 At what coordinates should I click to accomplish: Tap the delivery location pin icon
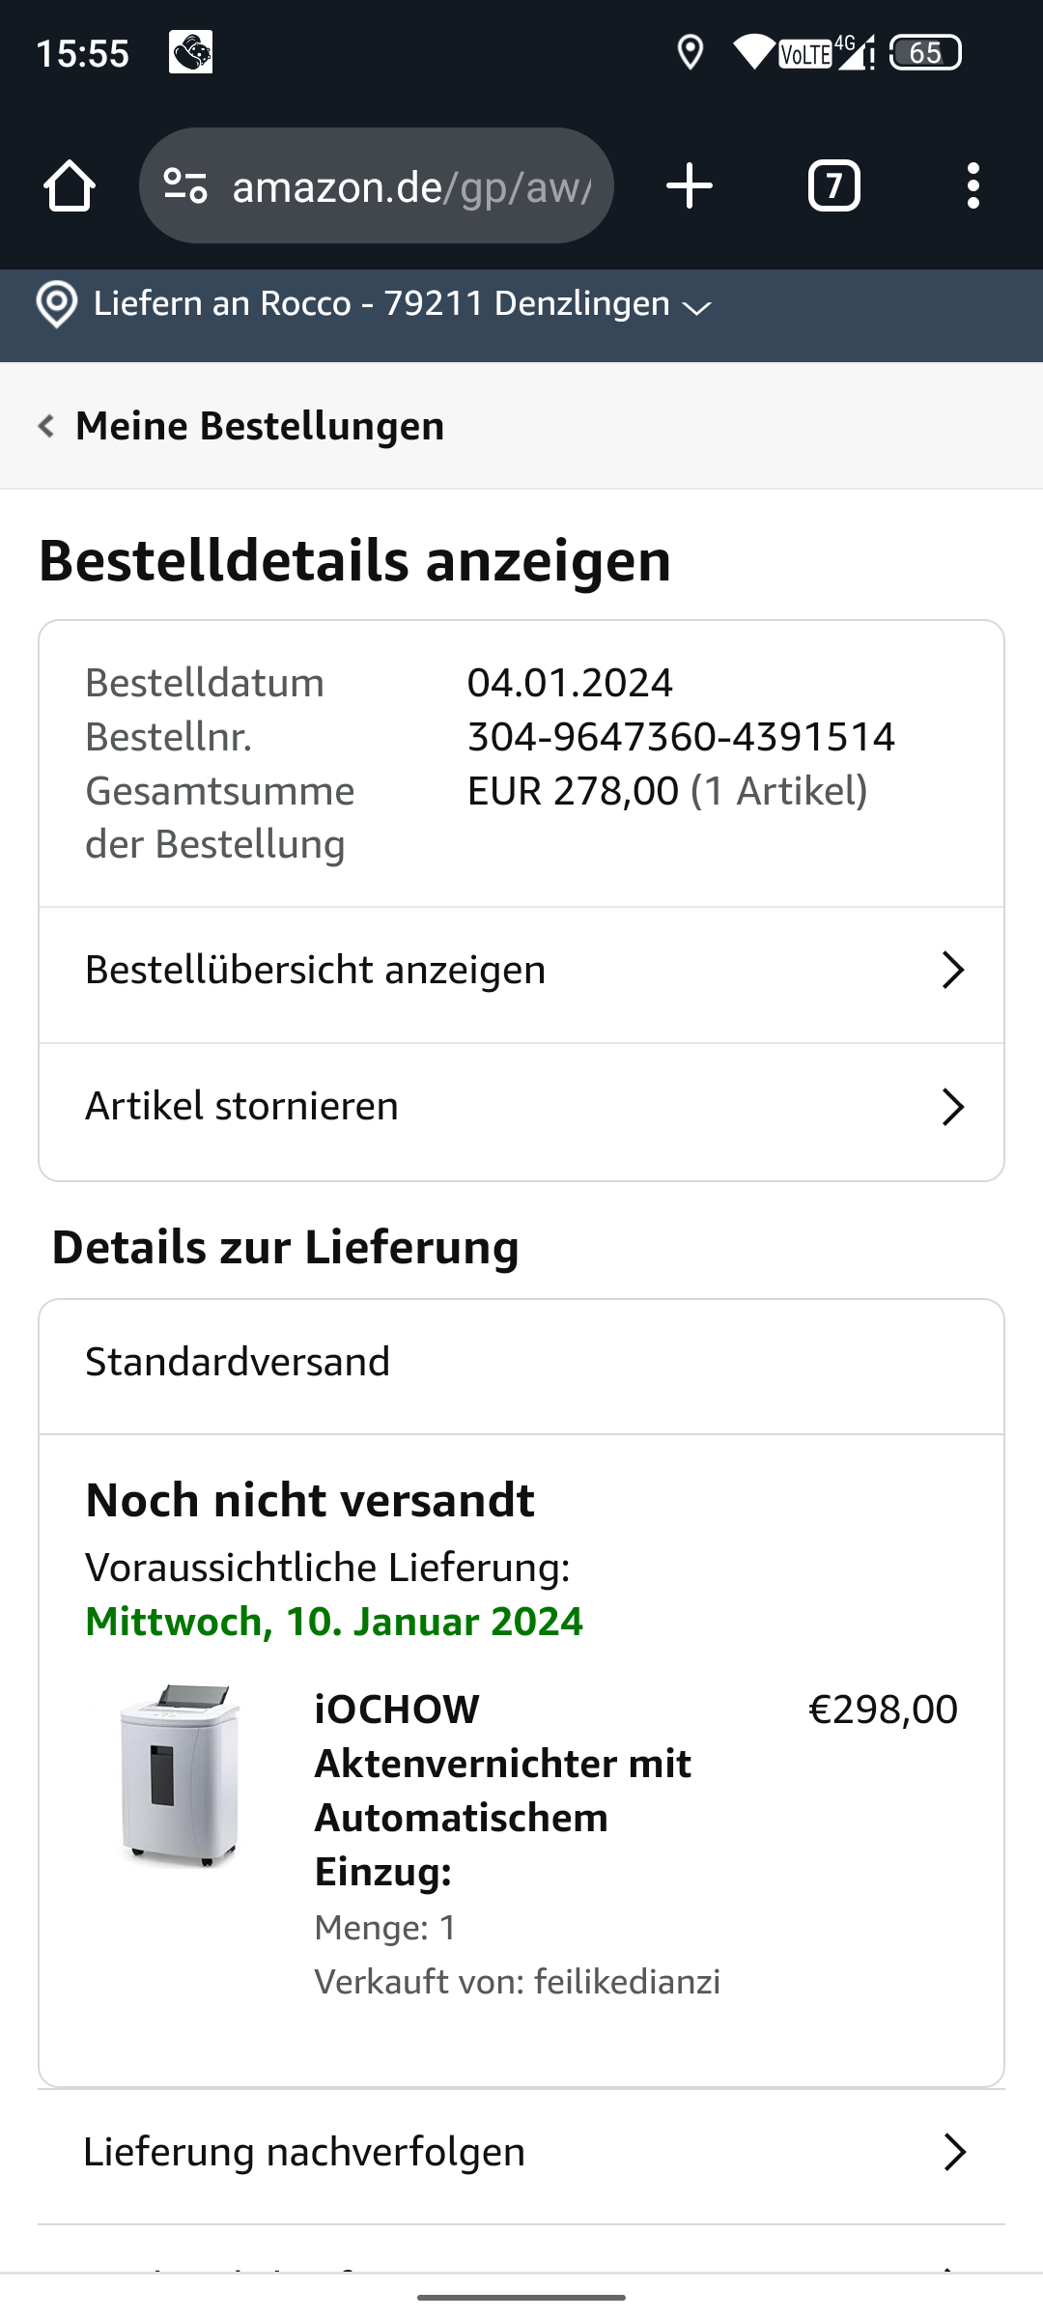click(x=56, y=305)
